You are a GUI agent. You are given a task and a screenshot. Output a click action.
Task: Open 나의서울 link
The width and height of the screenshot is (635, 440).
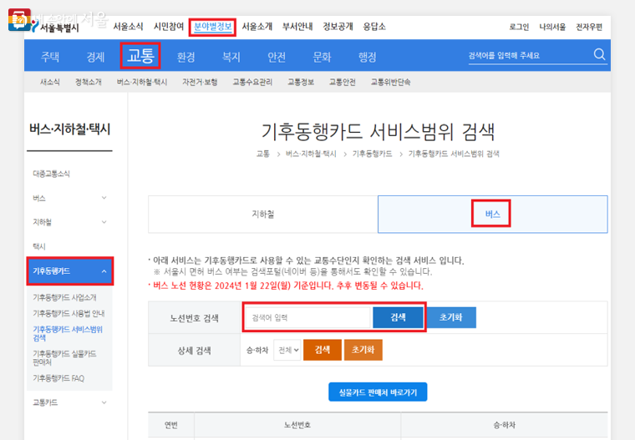(x=552, y=27)
